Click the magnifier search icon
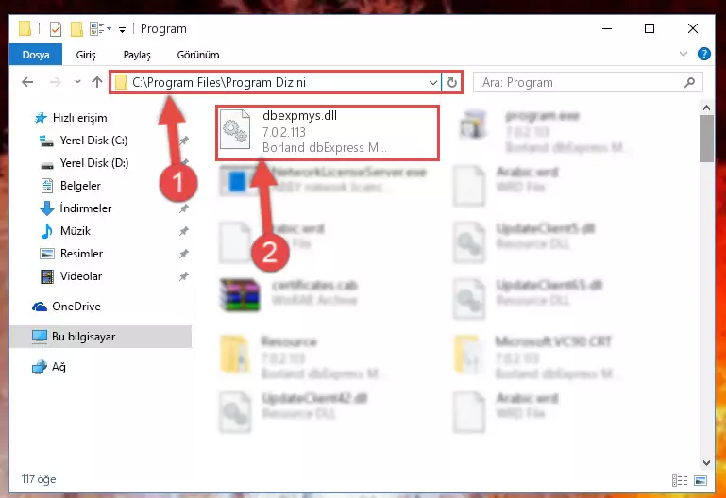The height and width of the screenshot is (498, 726). point(689,82)
